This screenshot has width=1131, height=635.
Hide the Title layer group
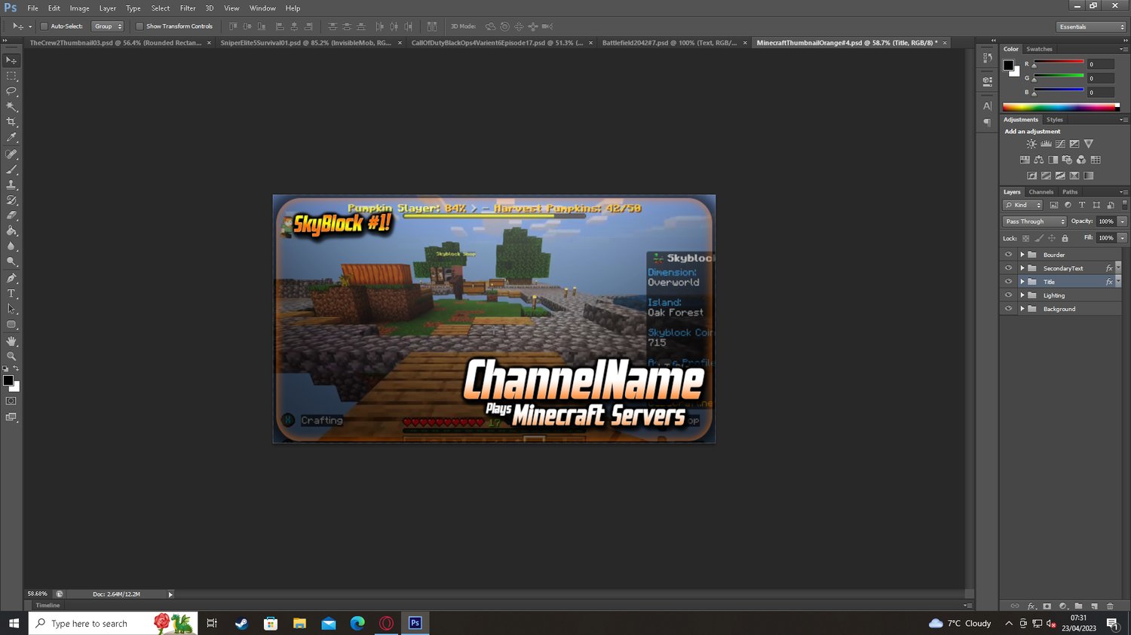pyautogui.click(x=1008, y=282)
